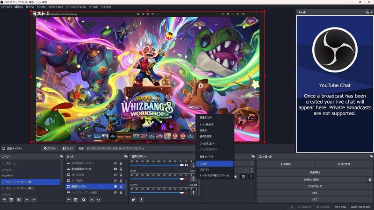
Task: Open the ファイル(F) menu
Action: (x=7, y=7)
